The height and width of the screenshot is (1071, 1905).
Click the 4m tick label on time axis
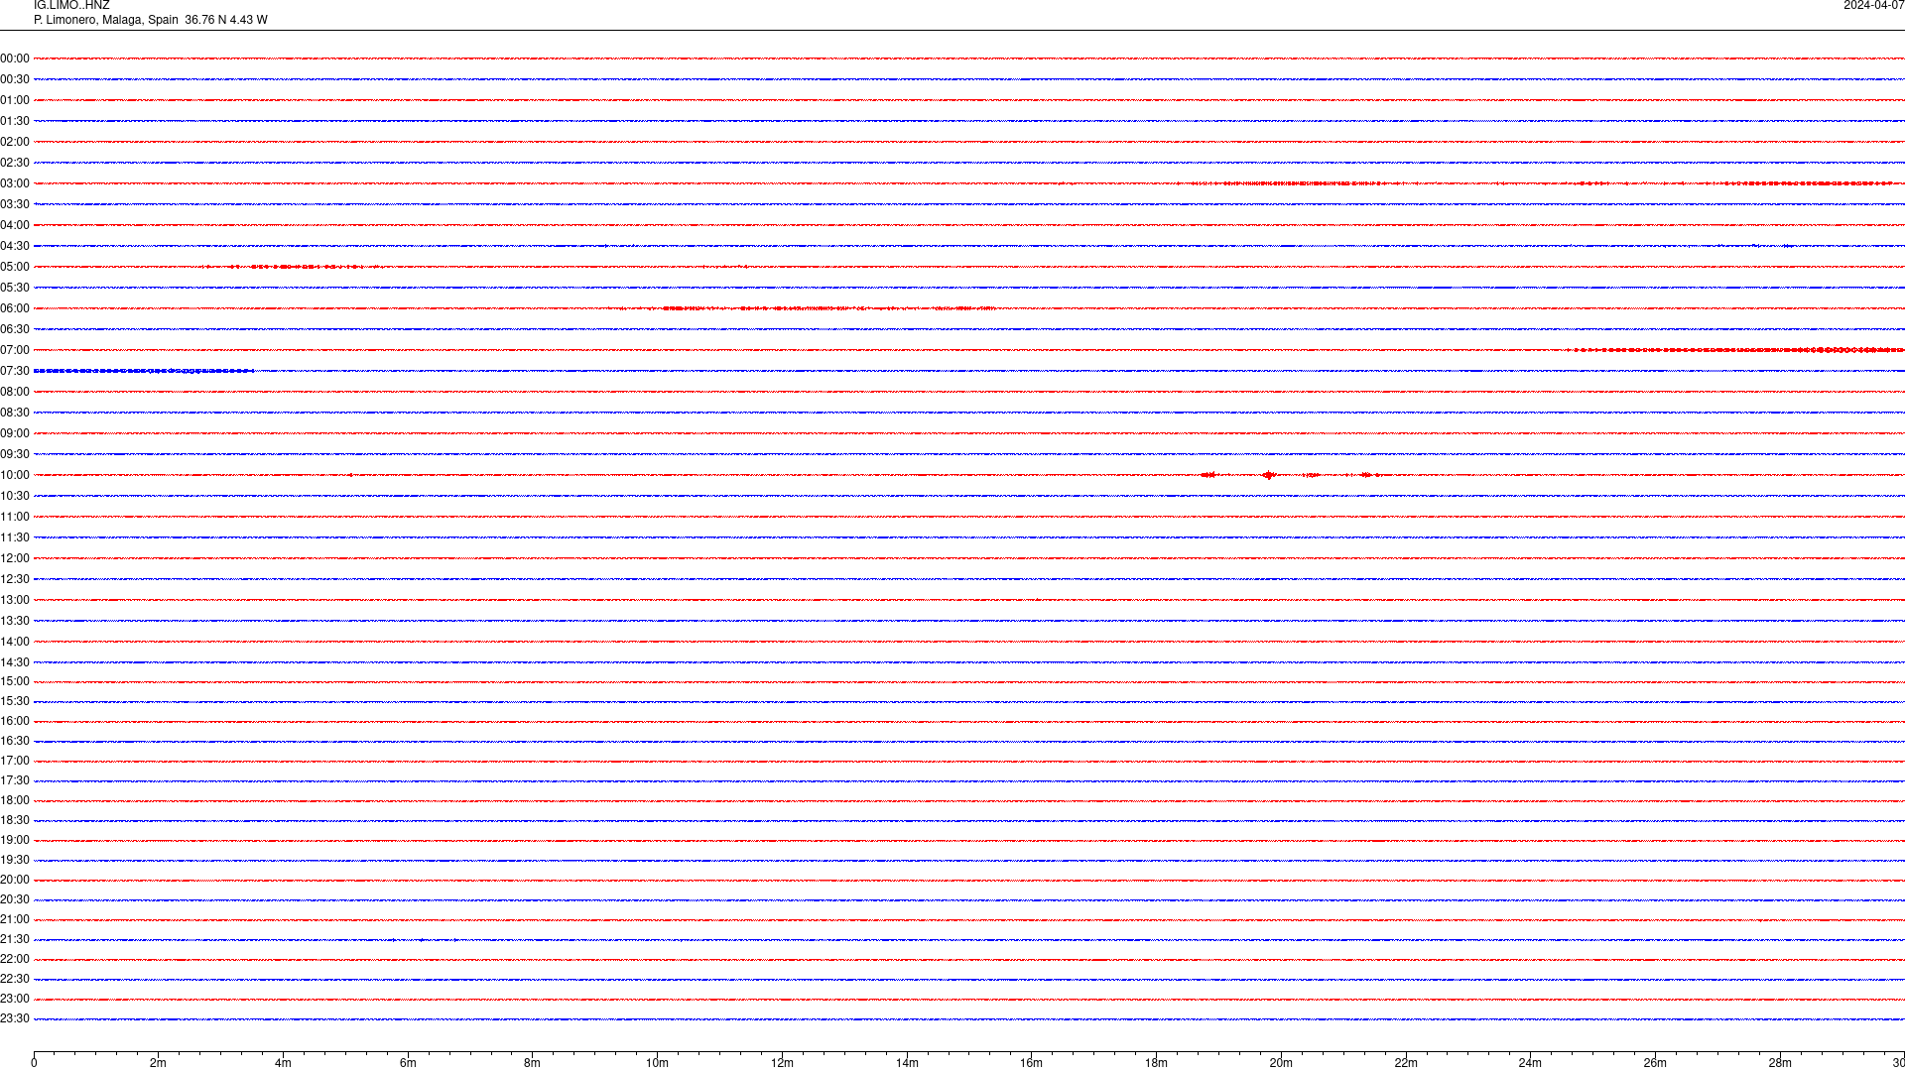point(283,1063)
